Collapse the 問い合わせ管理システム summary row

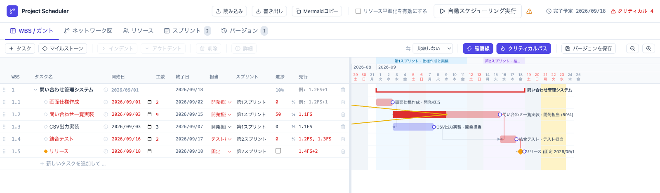pyautogui.click(x=35, y=90)
